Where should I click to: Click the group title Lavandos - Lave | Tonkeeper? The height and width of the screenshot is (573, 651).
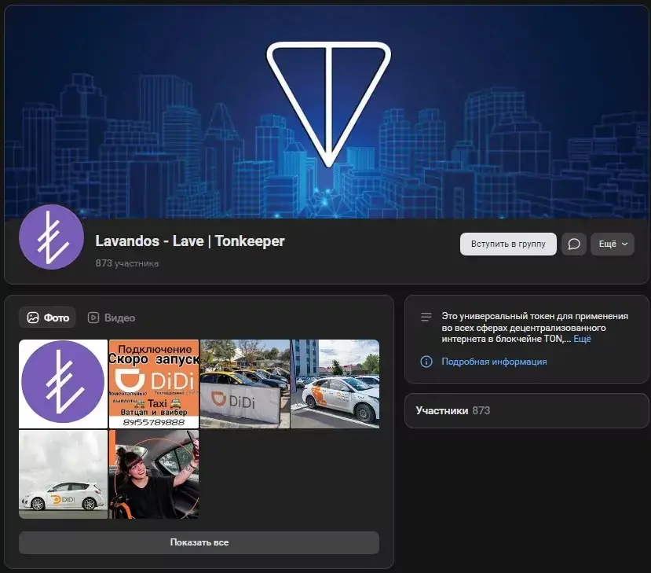(x=190, y=241)
